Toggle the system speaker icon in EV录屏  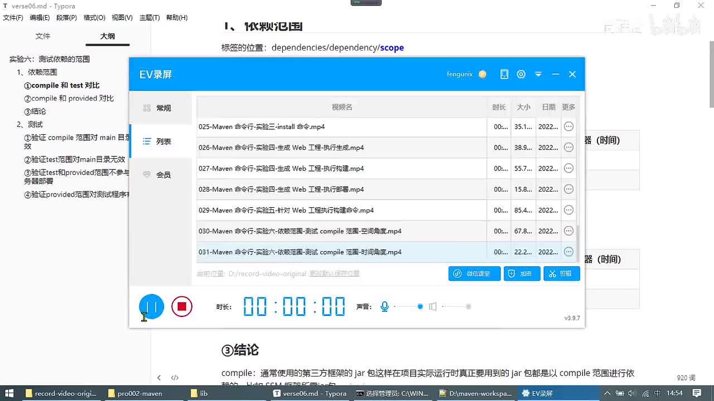click(x=432, y=306)
